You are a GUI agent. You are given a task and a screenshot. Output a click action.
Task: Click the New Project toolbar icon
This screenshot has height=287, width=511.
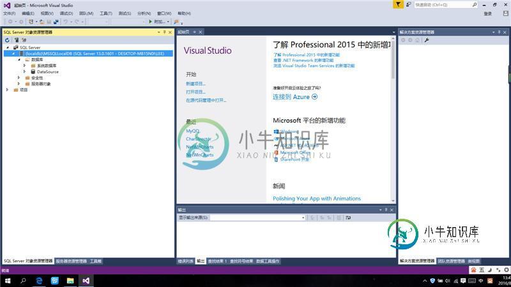pyautogui.click(x=31, y=22)
